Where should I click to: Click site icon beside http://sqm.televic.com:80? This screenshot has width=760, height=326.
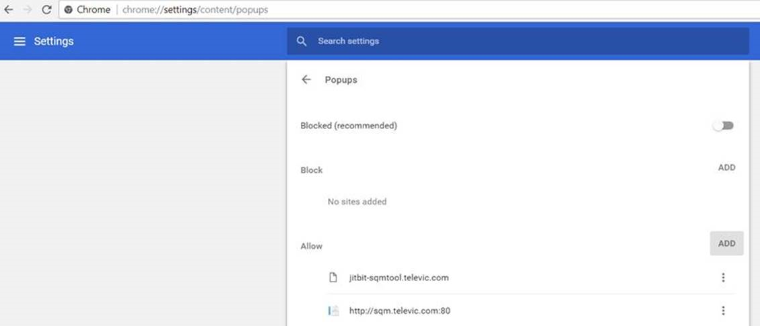pos(333,311)
